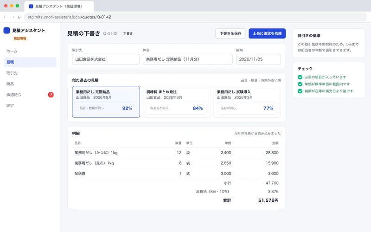Open 取引先 in the sidebar

30,73
